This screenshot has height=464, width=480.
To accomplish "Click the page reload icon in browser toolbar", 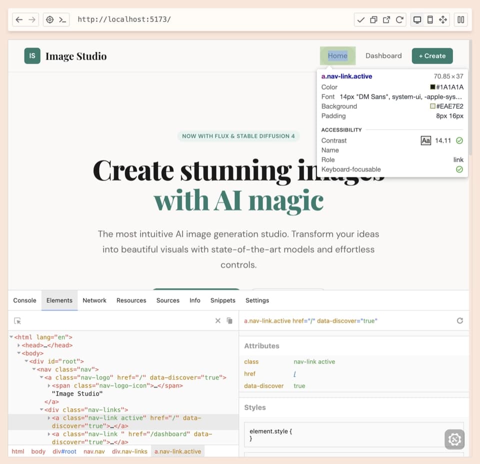I will point(399,20).
